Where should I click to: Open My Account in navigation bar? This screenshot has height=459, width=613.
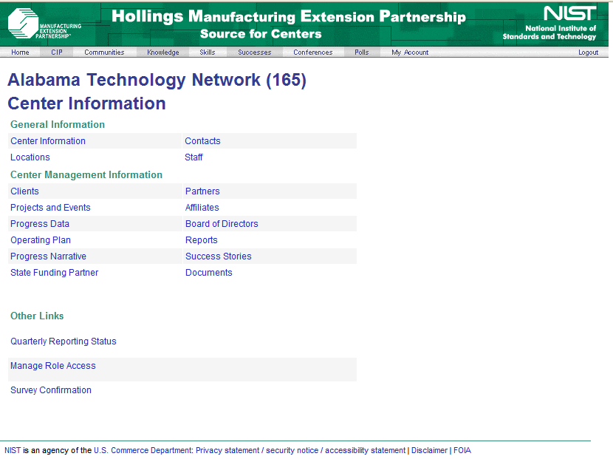click(x=410, y=52)
